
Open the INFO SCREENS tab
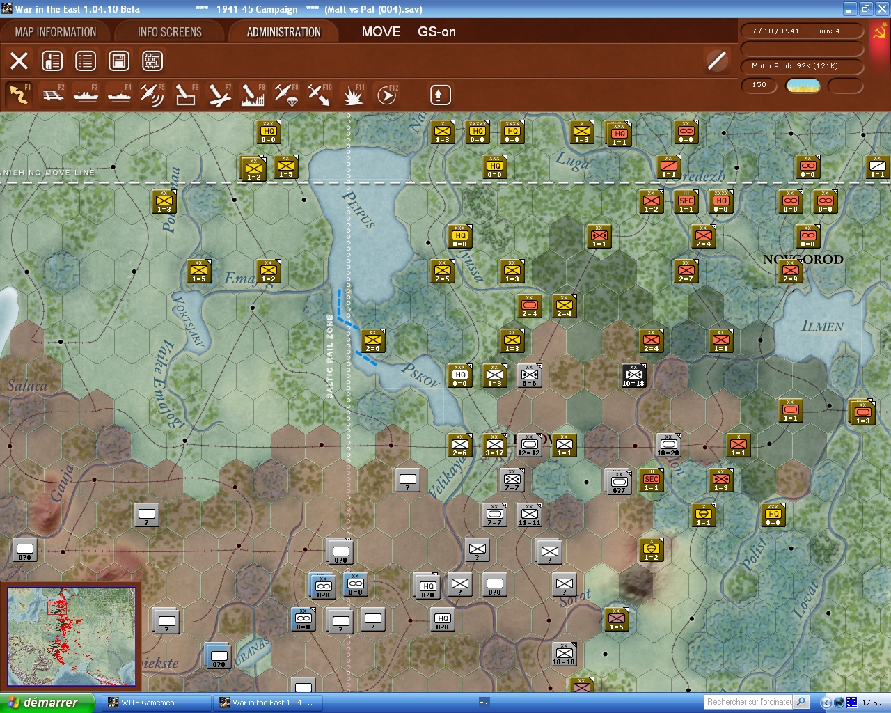[x=170, y=32]
